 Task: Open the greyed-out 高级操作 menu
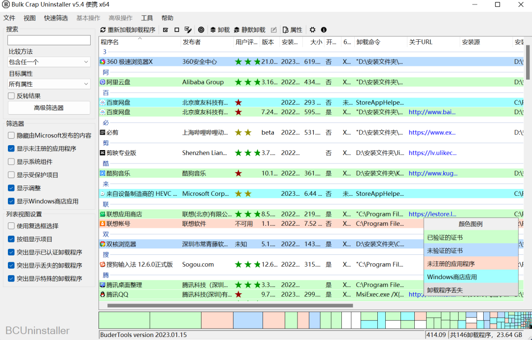click(121, 18)
